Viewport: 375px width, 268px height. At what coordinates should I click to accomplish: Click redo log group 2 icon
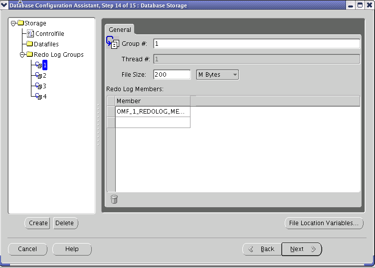(38, 76)
